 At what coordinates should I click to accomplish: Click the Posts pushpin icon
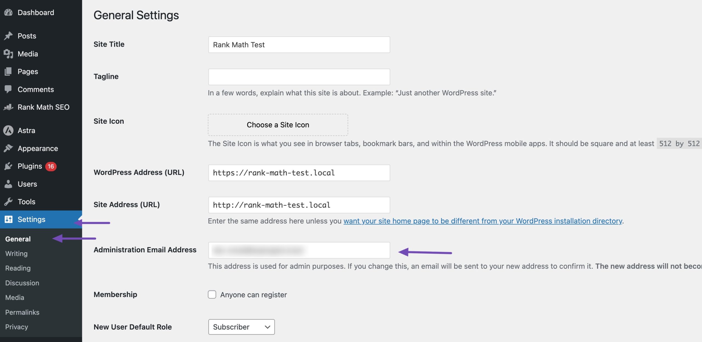[x=8, y=36]
